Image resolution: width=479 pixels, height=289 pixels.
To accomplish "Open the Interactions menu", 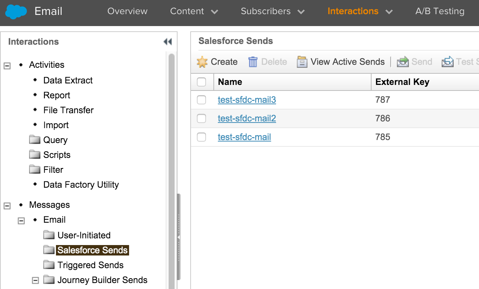I will point(353,11).
